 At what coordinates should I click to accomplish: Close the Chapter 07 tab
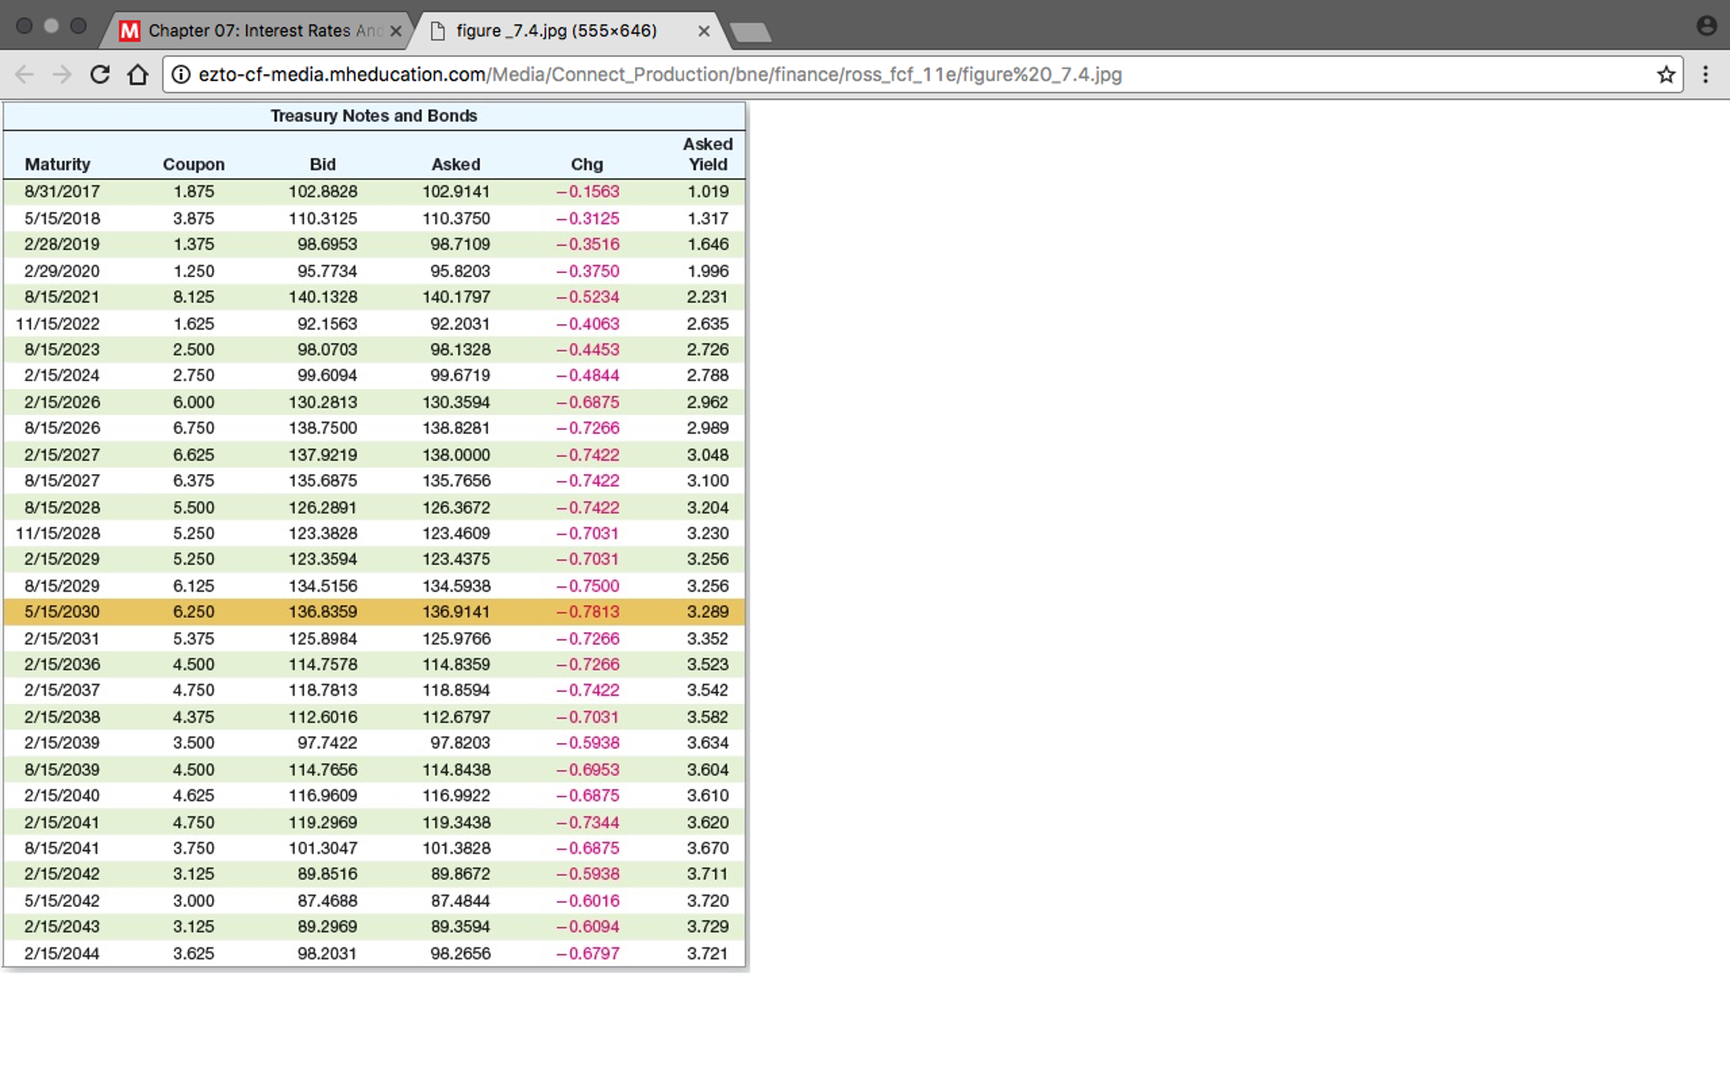[x=394, y=30]
